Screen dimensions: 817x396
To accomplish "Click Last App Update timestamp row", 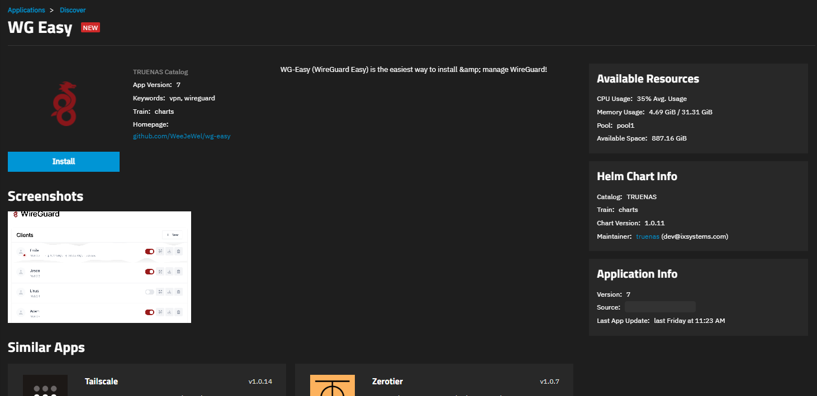I will [661, 321].
